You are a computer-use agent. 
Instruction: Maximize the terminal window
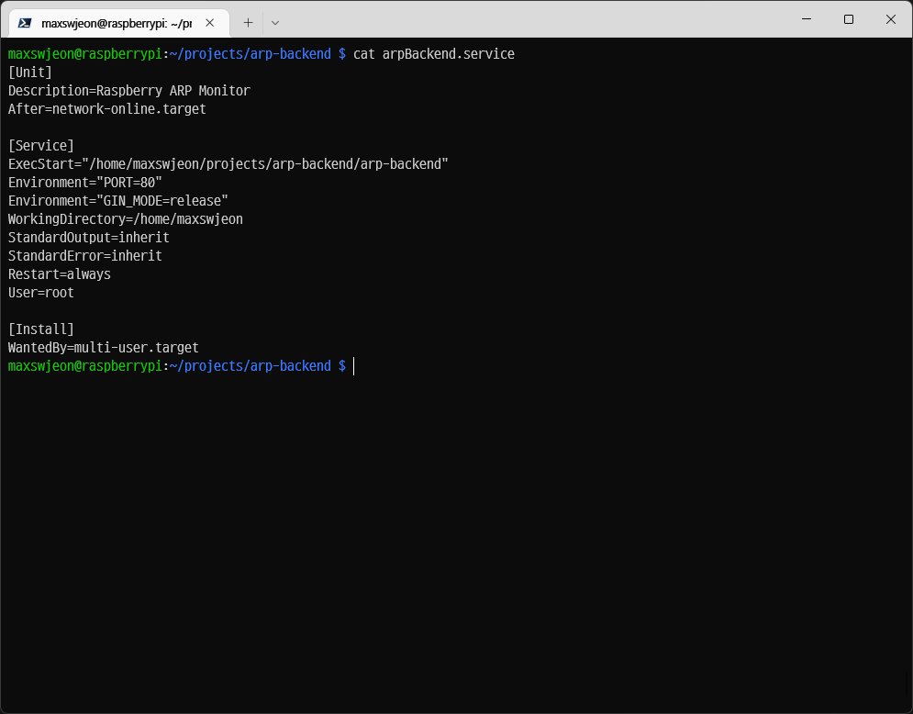(849, 19)
